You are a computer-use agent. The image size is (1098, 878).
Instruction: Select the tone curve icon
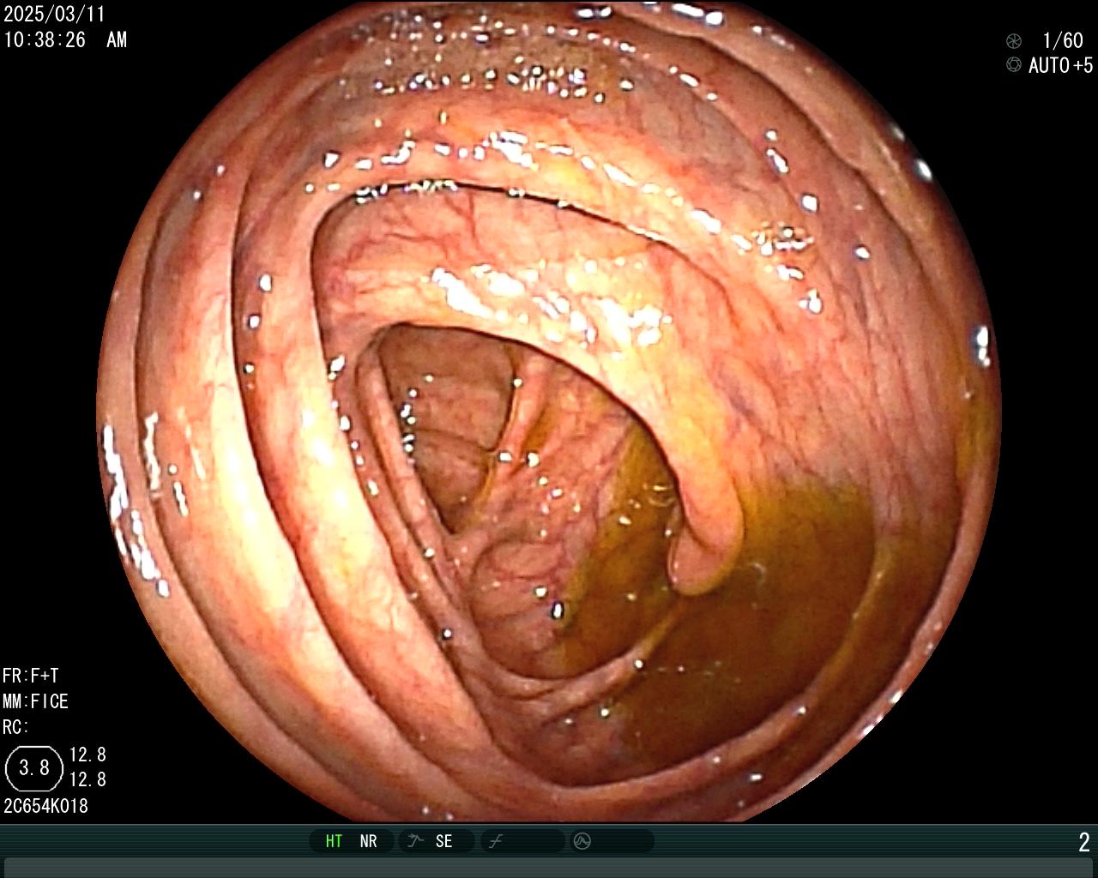pos(495,841)
